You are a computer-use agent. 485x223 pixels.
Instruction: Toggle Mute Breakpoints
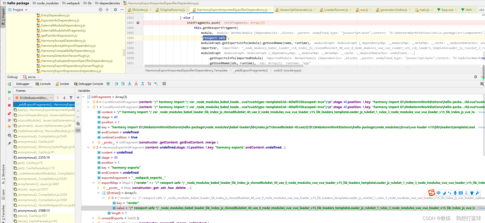(x=9, y=120)
